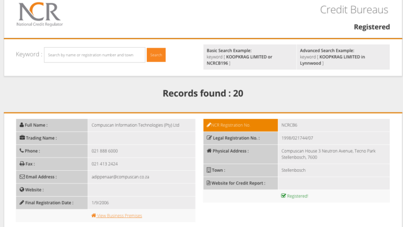Image resolution: width=403 pixels, height=227 pixels.
Task: Click the green checkmark icon beside Registered!
Action: 283,196
